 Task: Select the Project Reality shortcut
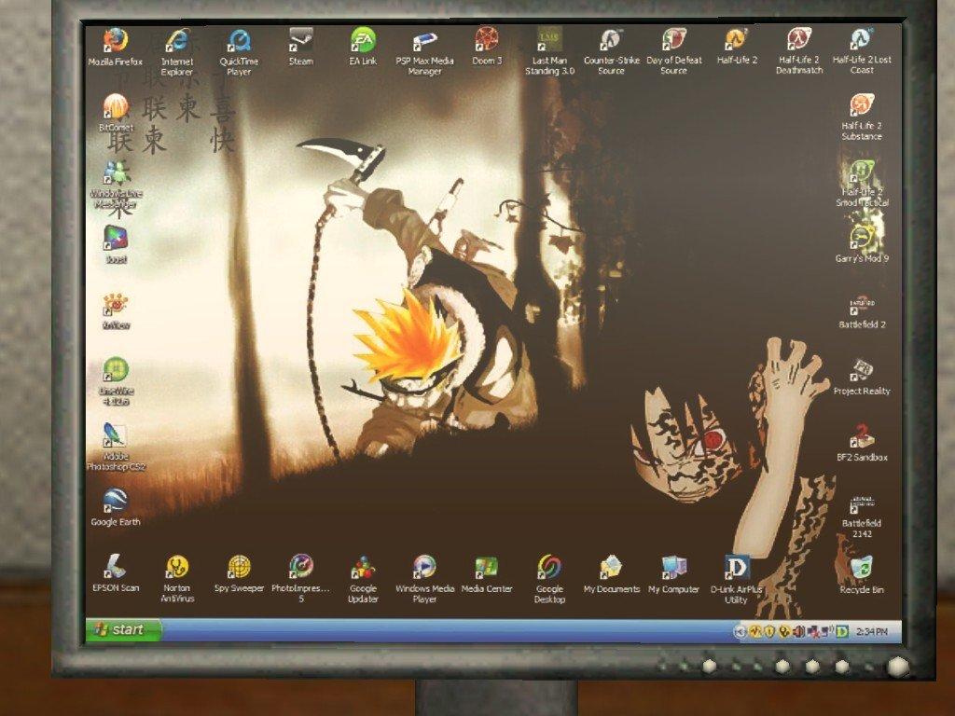tap(862, 371)
